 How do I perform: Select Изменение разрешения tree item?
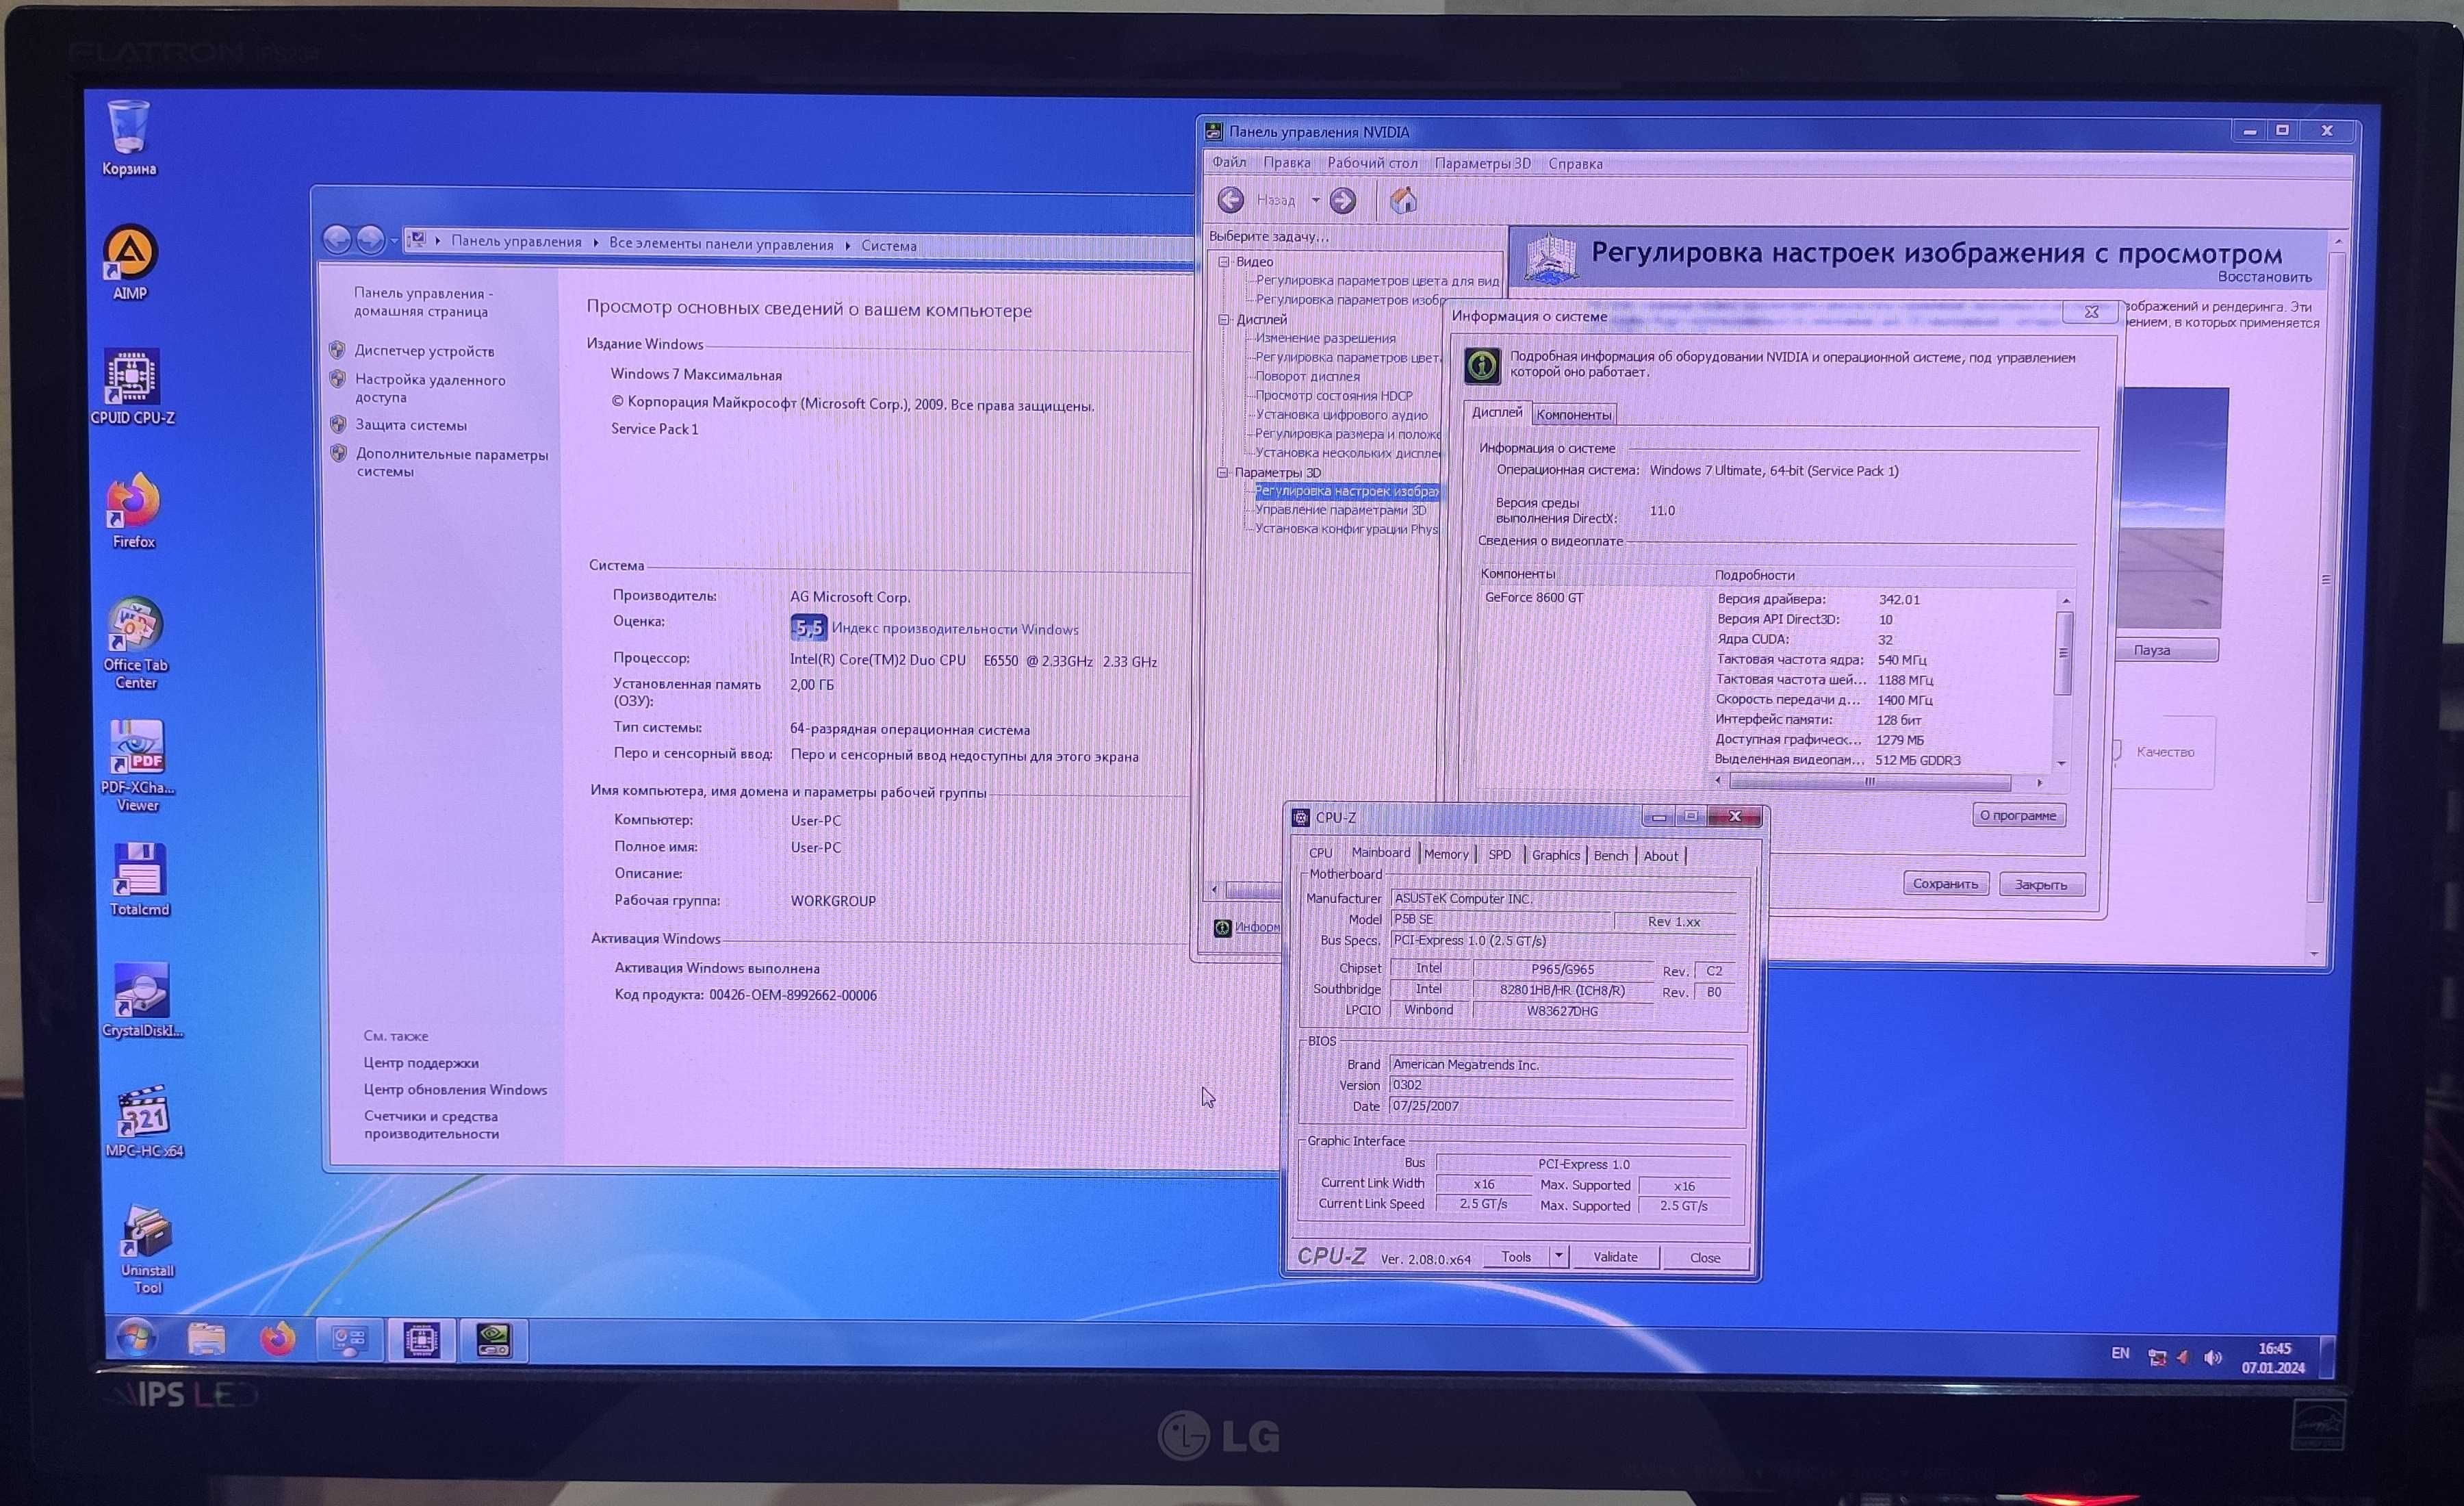coord(1325,338)
